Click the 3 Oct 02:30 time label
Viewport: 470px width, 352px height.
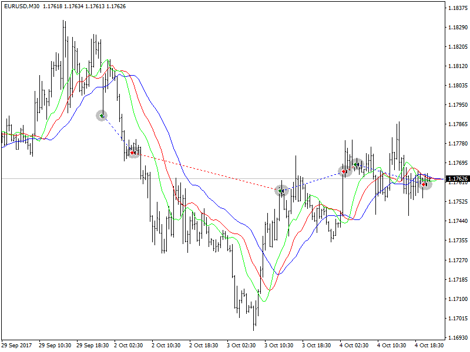[x=241, y=345]
